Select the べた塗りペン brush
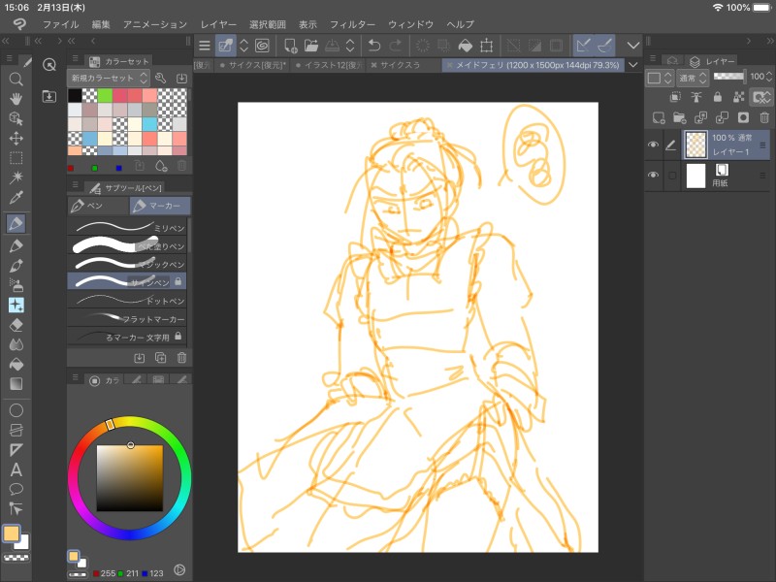 [127, 245]
